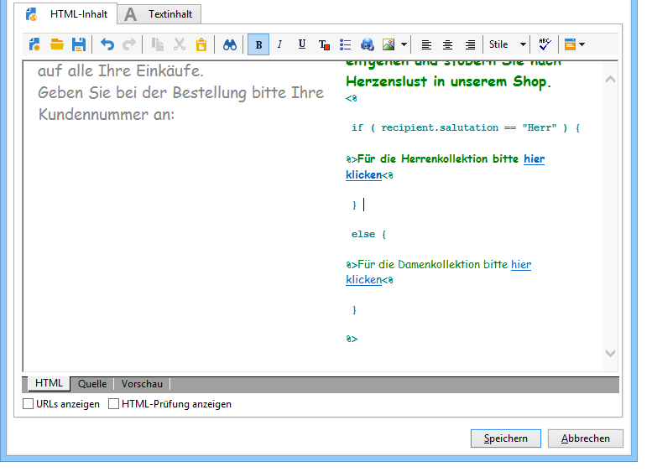
Task: Click the Abbrechen button
Action: 586,438
